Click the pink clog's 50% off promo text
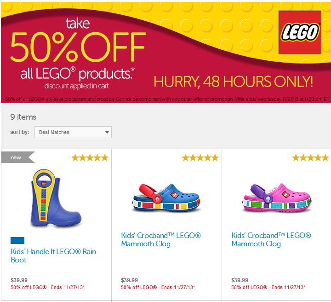Viewport: 331px width, 302px height. pos(268,287)
